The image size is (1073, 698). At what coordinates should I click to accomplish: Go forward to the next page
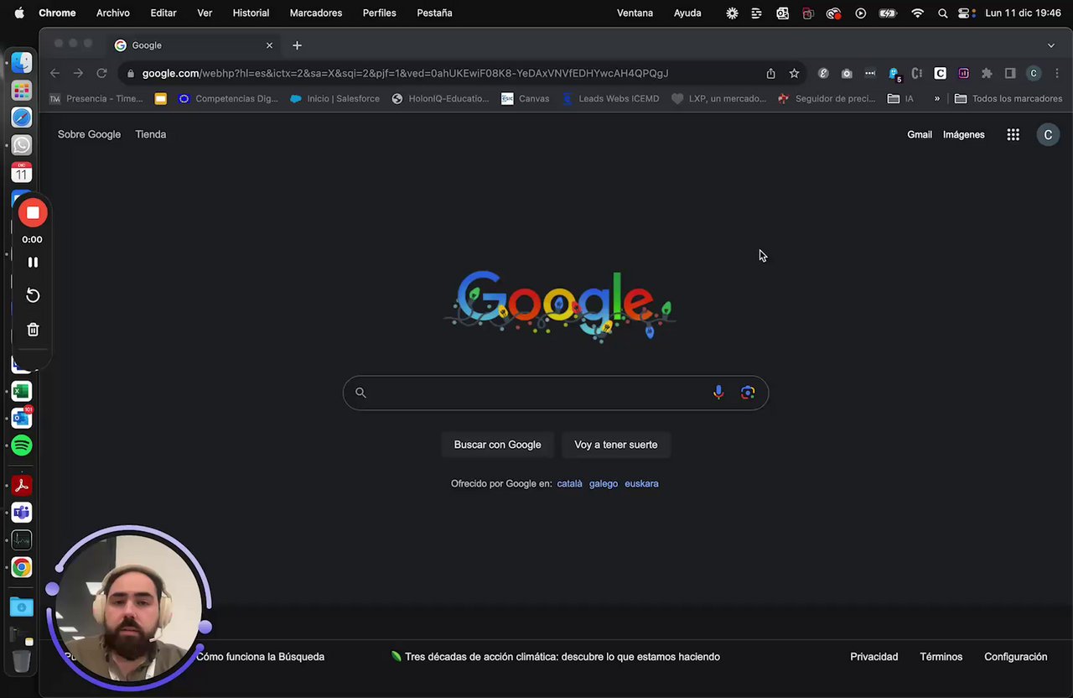[x=78, y=73]
